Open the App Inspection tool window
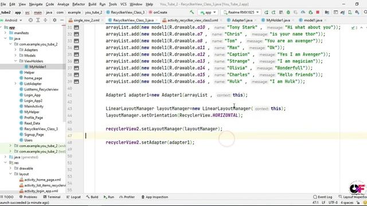The width and height of the screenshot is (367, 206). click(x=155, y=197)
